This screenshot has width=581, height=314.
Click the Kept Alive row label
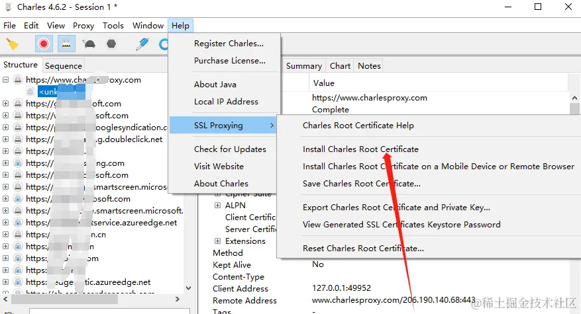(x=232, y=265)
